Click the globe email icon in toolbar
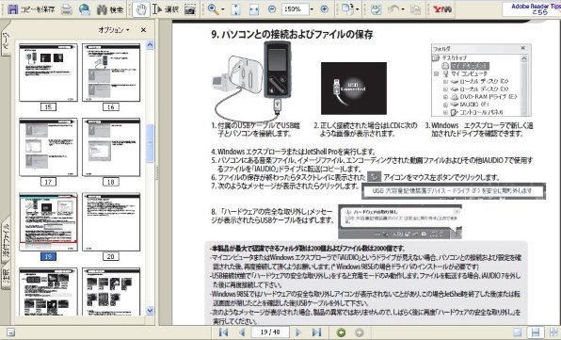Image resolution: width=561 pixels, height=340 pixels. point(85,9)
